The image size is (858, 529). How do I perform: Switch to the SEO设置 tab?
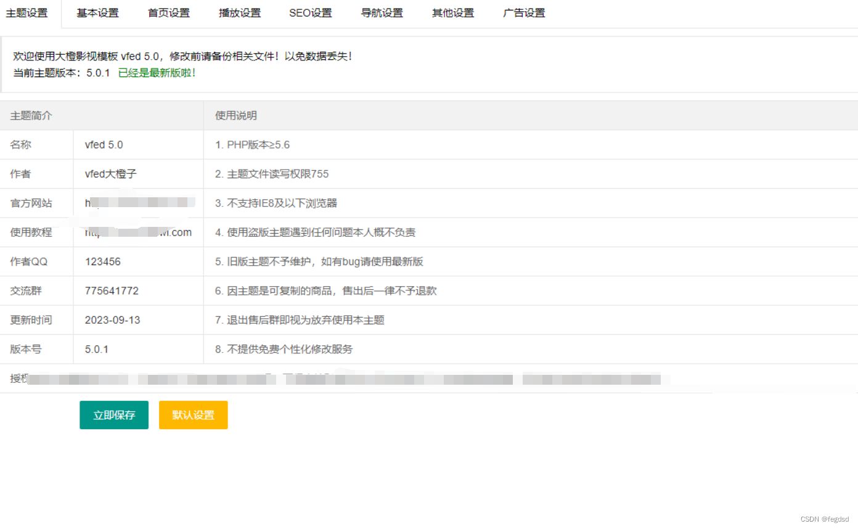coord(310,12)
